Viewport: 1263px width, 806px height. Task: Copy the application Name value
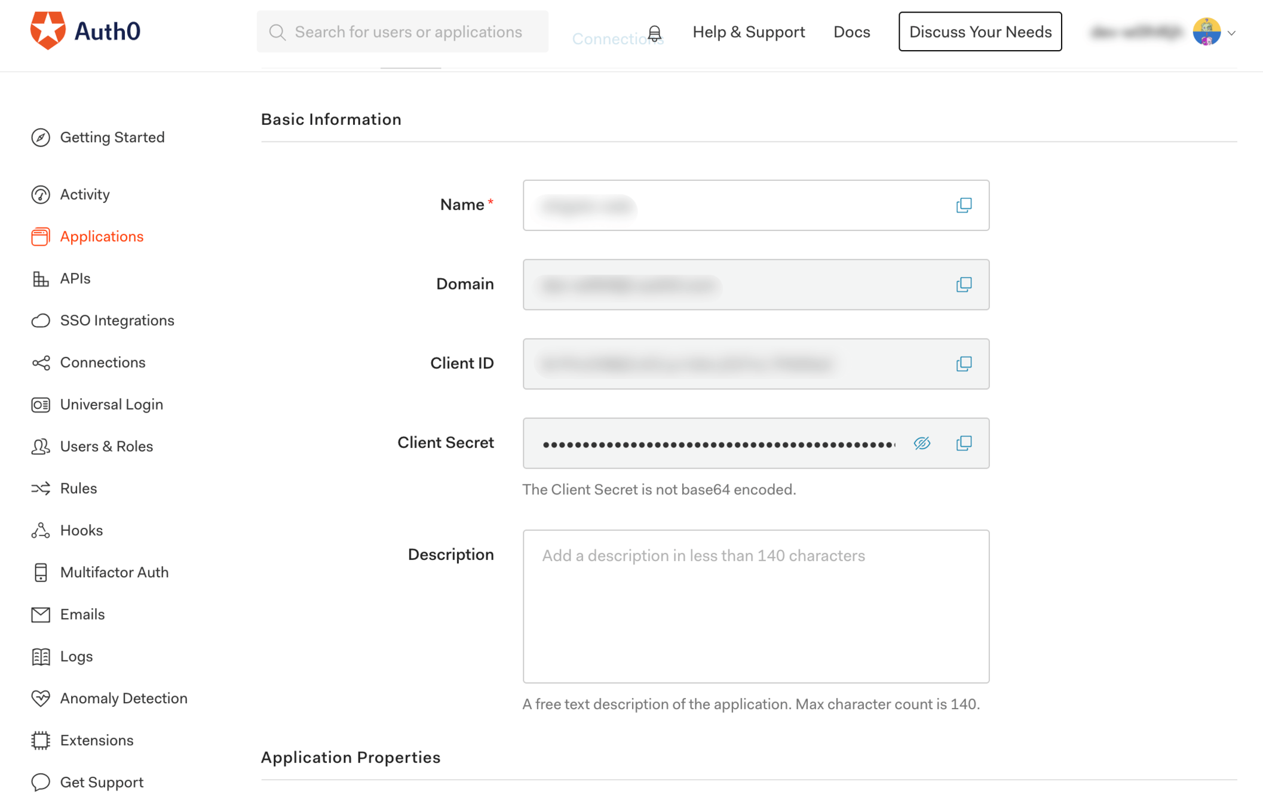964,205
